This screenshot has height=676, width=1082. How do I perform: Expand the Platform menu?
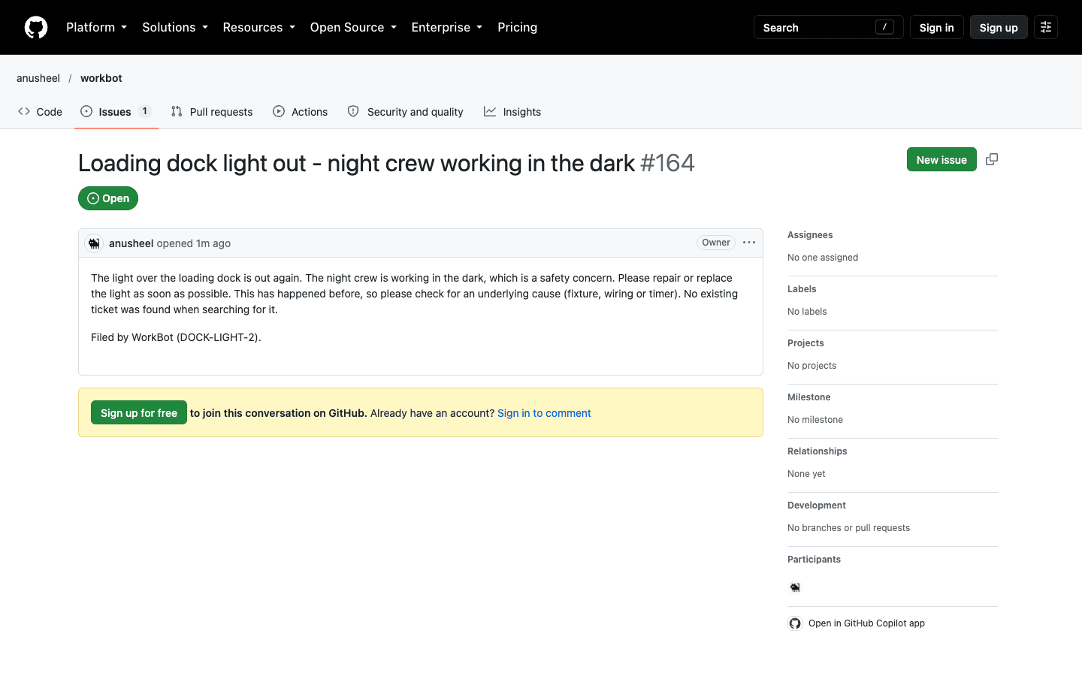[x=97, y=27]
